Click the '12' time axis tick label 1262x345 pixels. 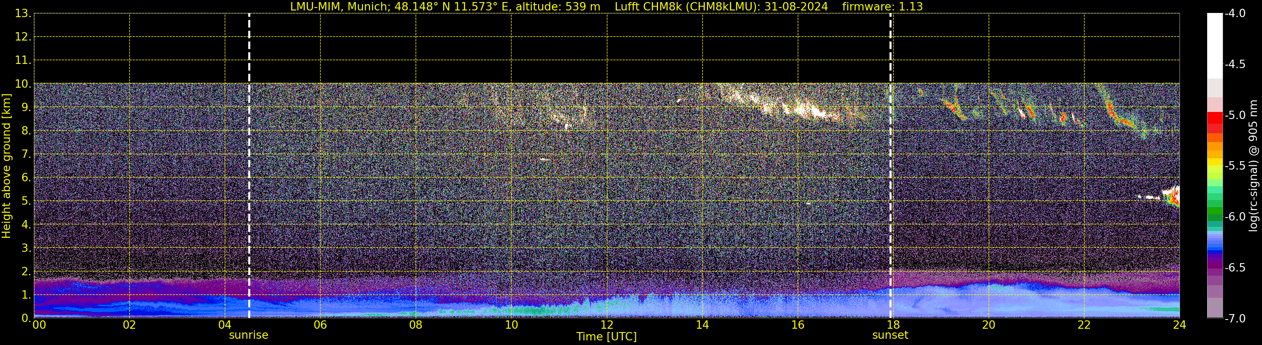pyautogui.click(x=607, y=325)
